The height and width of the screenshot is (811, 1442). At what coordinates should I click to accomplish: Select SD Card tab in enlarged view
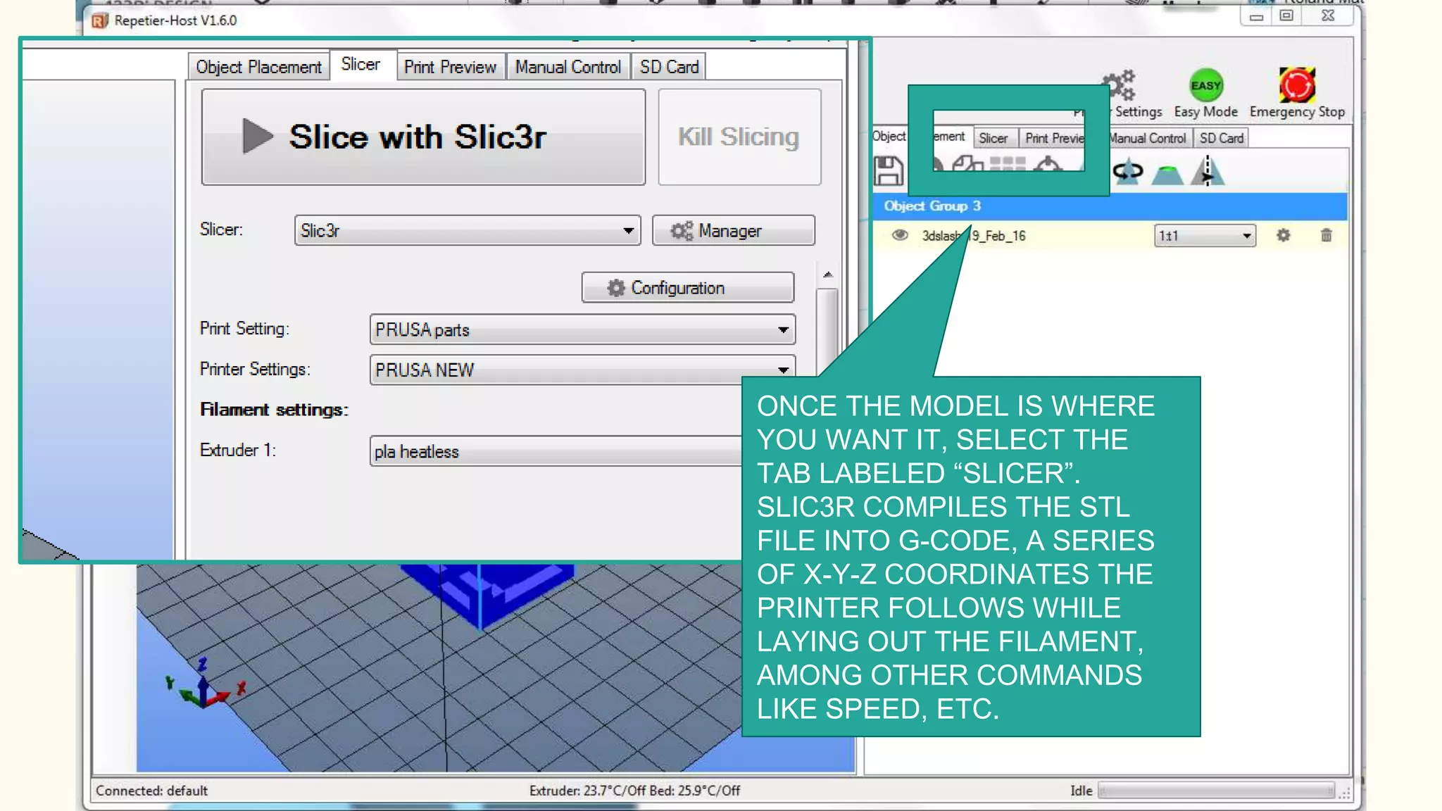[x=669, y=67]
